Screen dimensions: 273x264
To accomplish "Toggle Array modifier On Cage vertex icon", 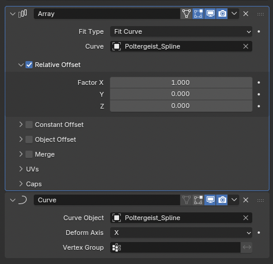I will tap(186, 14).
